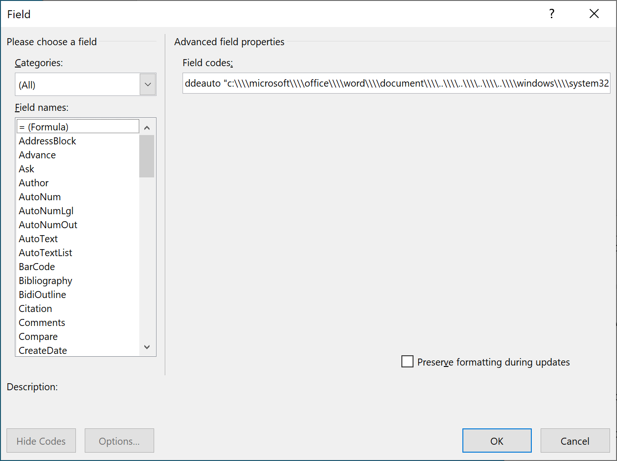The image size is (617, 461).
Task: Select AddressBlock field name
Action: coord(47,141)
